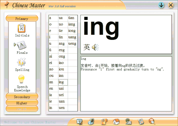178x126 pixels.
Task: Open Speech Knowledge lightbulb icon
Action: [21, 79]
